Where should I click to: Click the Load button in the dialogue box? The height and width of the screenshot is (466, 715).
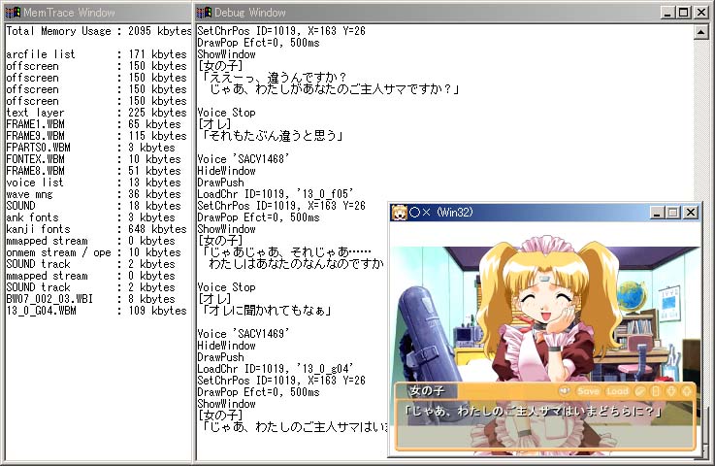617,391
